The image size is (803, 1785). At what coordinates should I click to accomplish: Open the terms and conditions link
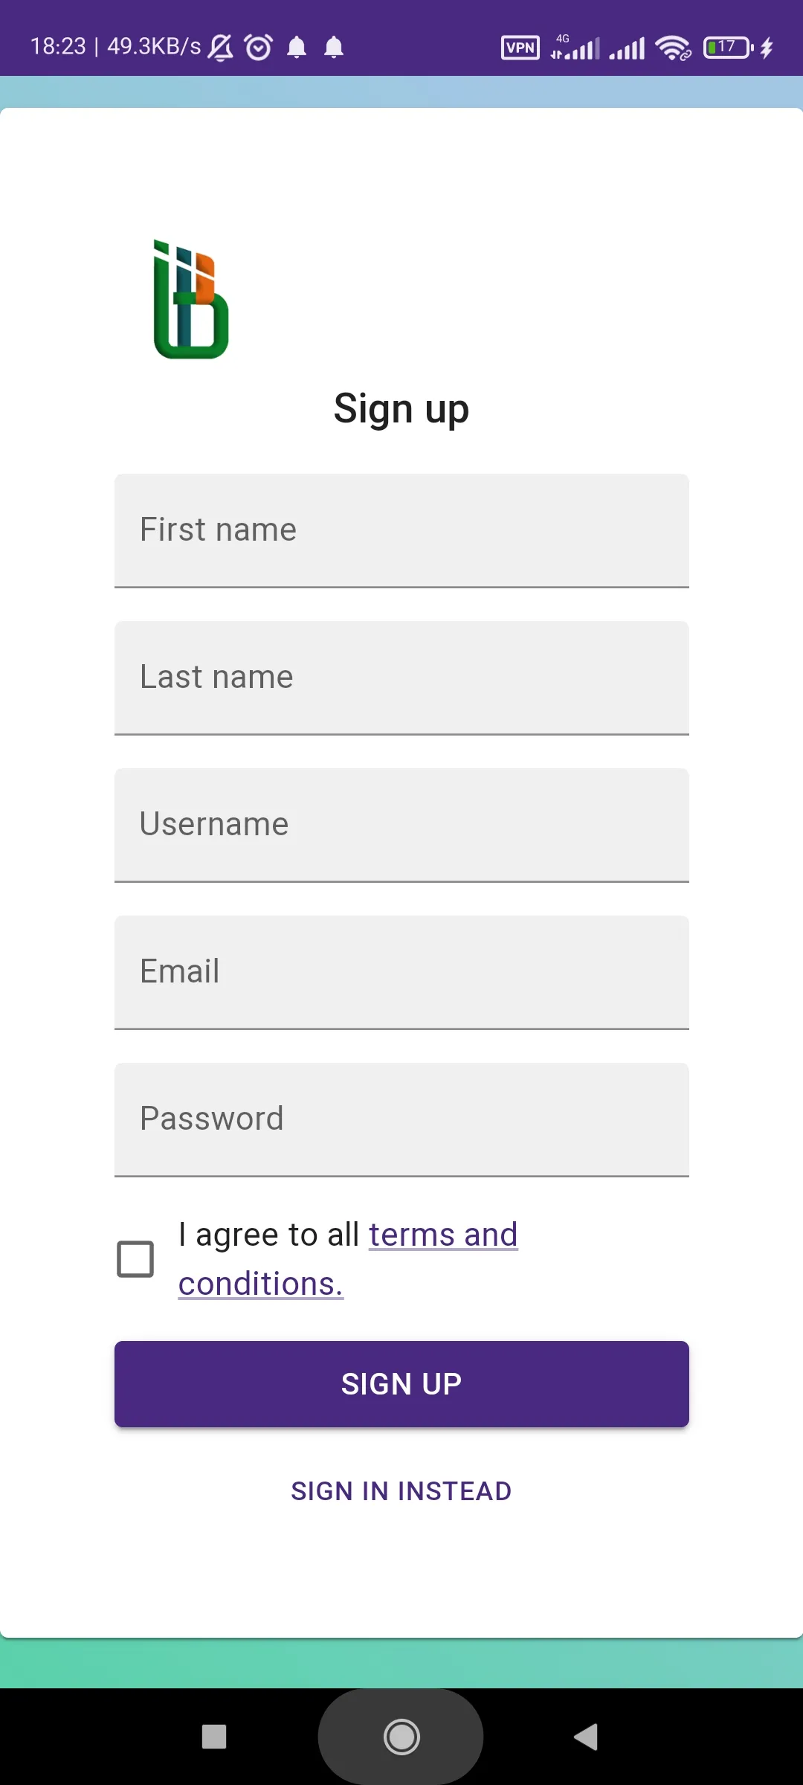(x=442, y=1235)
